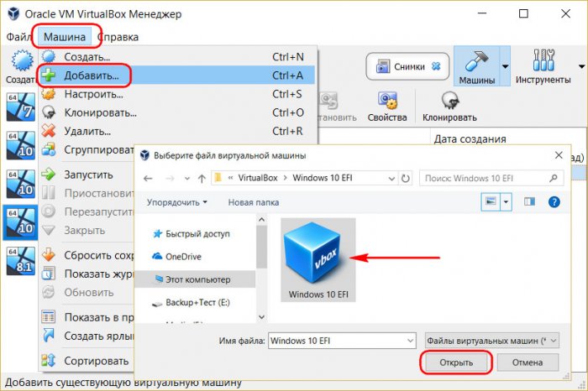Image resolution: width=588 pixels, height=391 pixels.
Task: Go back in the file dialog
Action: (148, 178)
